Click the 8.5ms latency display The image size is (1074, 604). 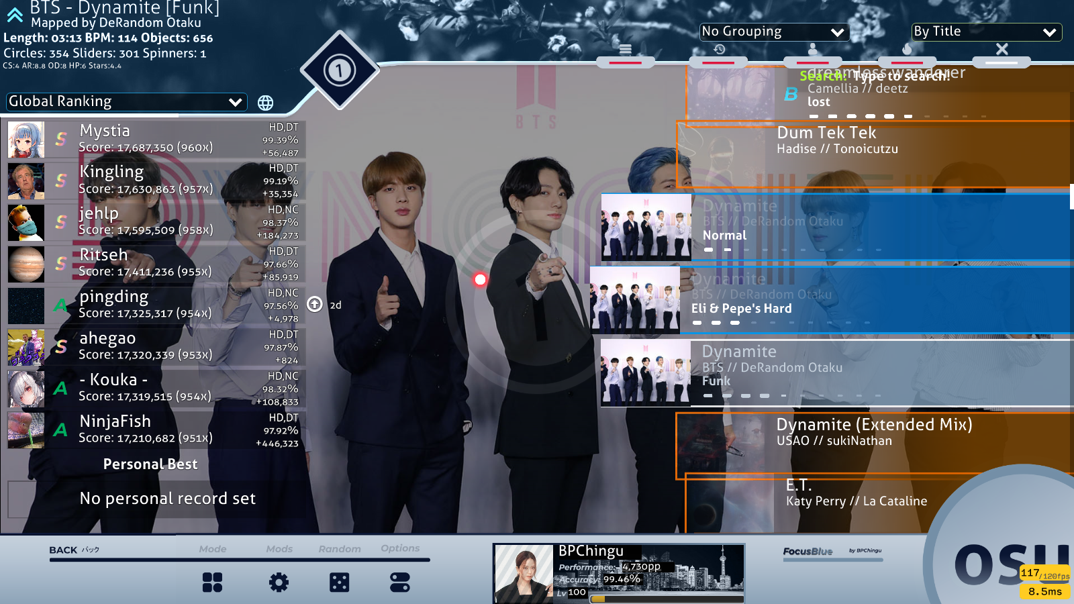tap(1045, 591)
